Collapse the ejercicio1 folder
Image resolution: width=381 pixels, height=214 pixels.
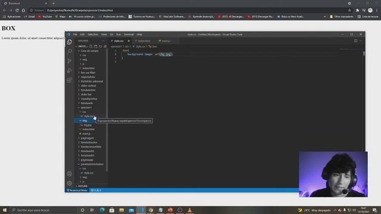(86, 108)
